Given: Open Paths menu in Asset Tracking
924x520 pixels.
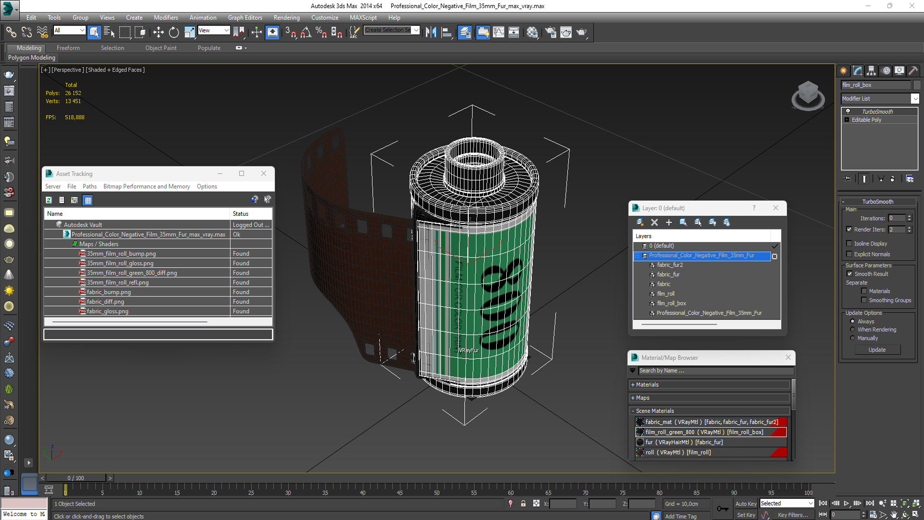Looking at the screenshot, I should click(90, 187).
